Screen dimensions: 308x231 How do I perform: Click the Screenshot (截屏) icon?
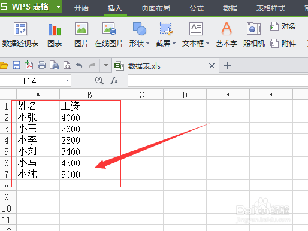click(x=165, y=29)
